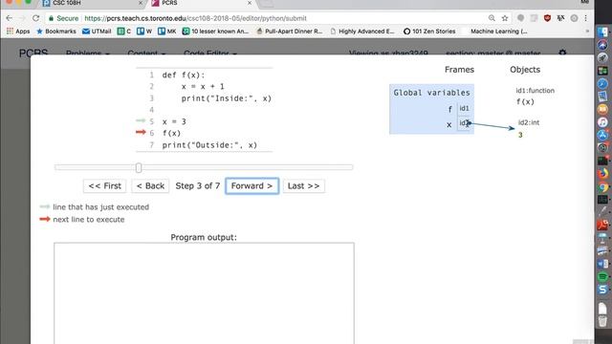Open the Launchpad rocket in the dock
Image resolution: width=612 pixels, height=344 pixels.
pos(602,57)
